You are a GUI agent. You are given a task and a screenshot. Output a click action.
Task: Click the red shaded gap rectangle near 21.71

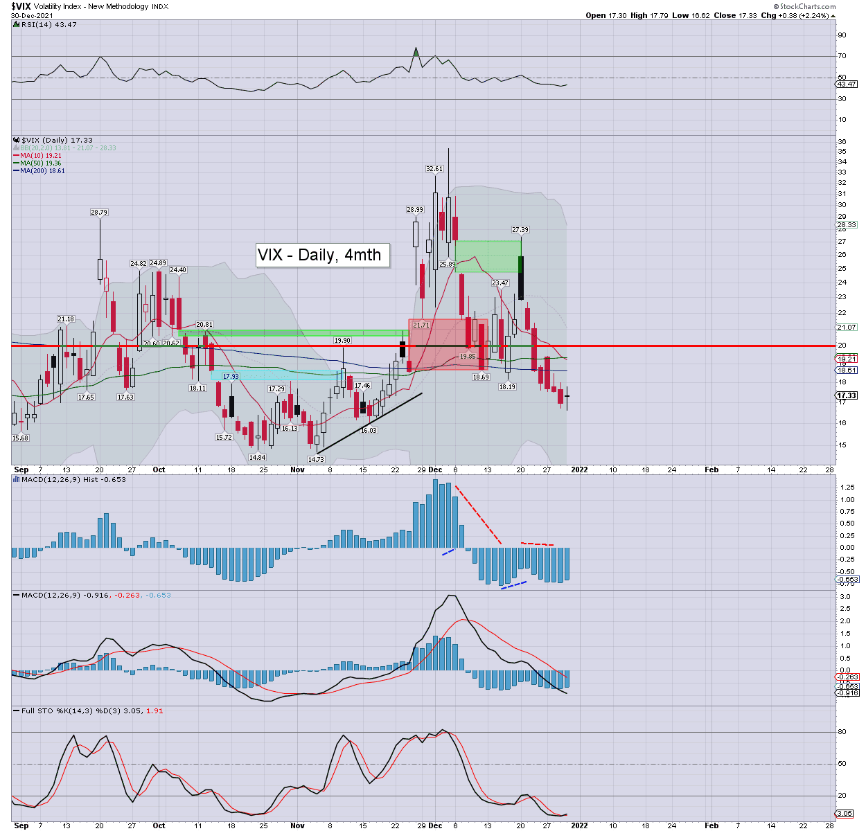tap(448, 344)
